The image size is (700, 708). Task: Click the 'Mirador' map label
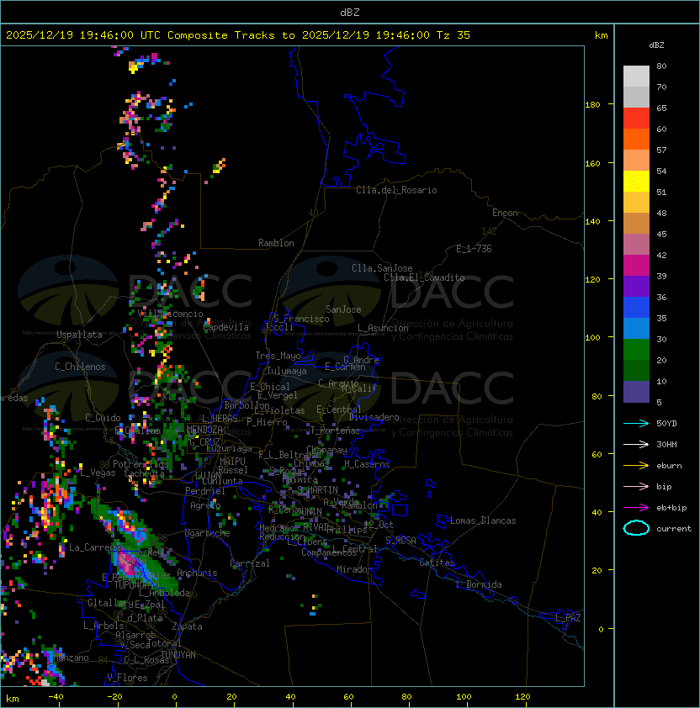[355, 569]
